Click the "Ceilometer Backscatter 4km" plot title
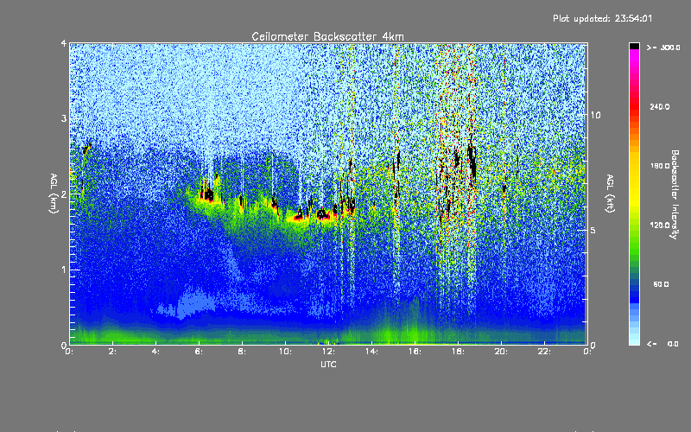Screen dimensions: 691x432 tap(327, 36)
